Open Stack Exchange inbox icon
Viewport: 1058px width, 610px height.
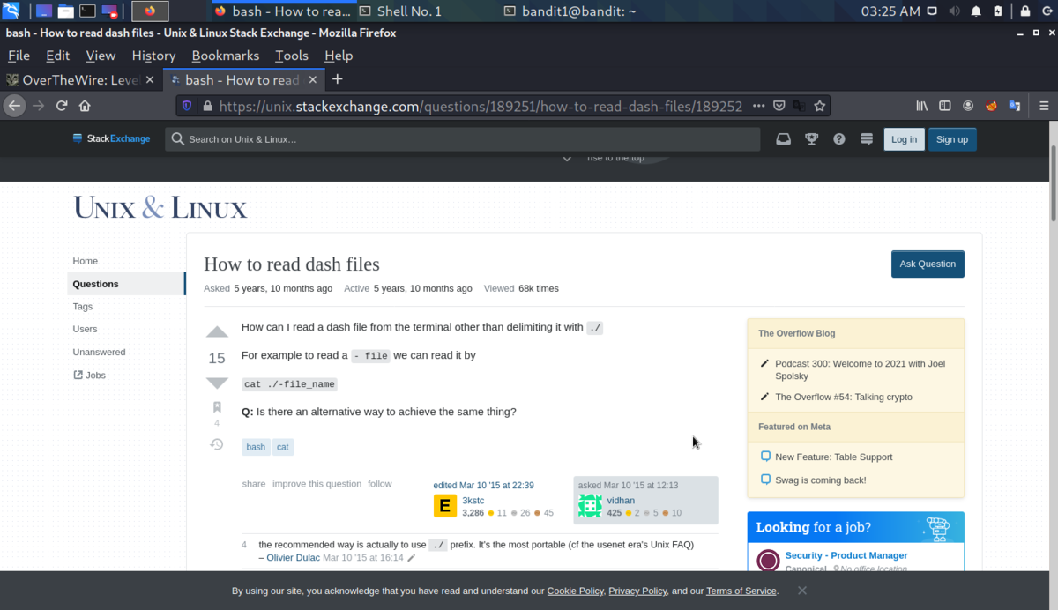pos(783,139)
